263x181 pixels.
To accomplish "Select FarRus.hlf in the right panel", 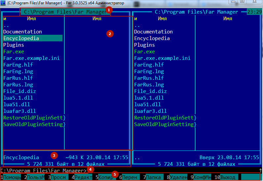I will tap(149, 78).
